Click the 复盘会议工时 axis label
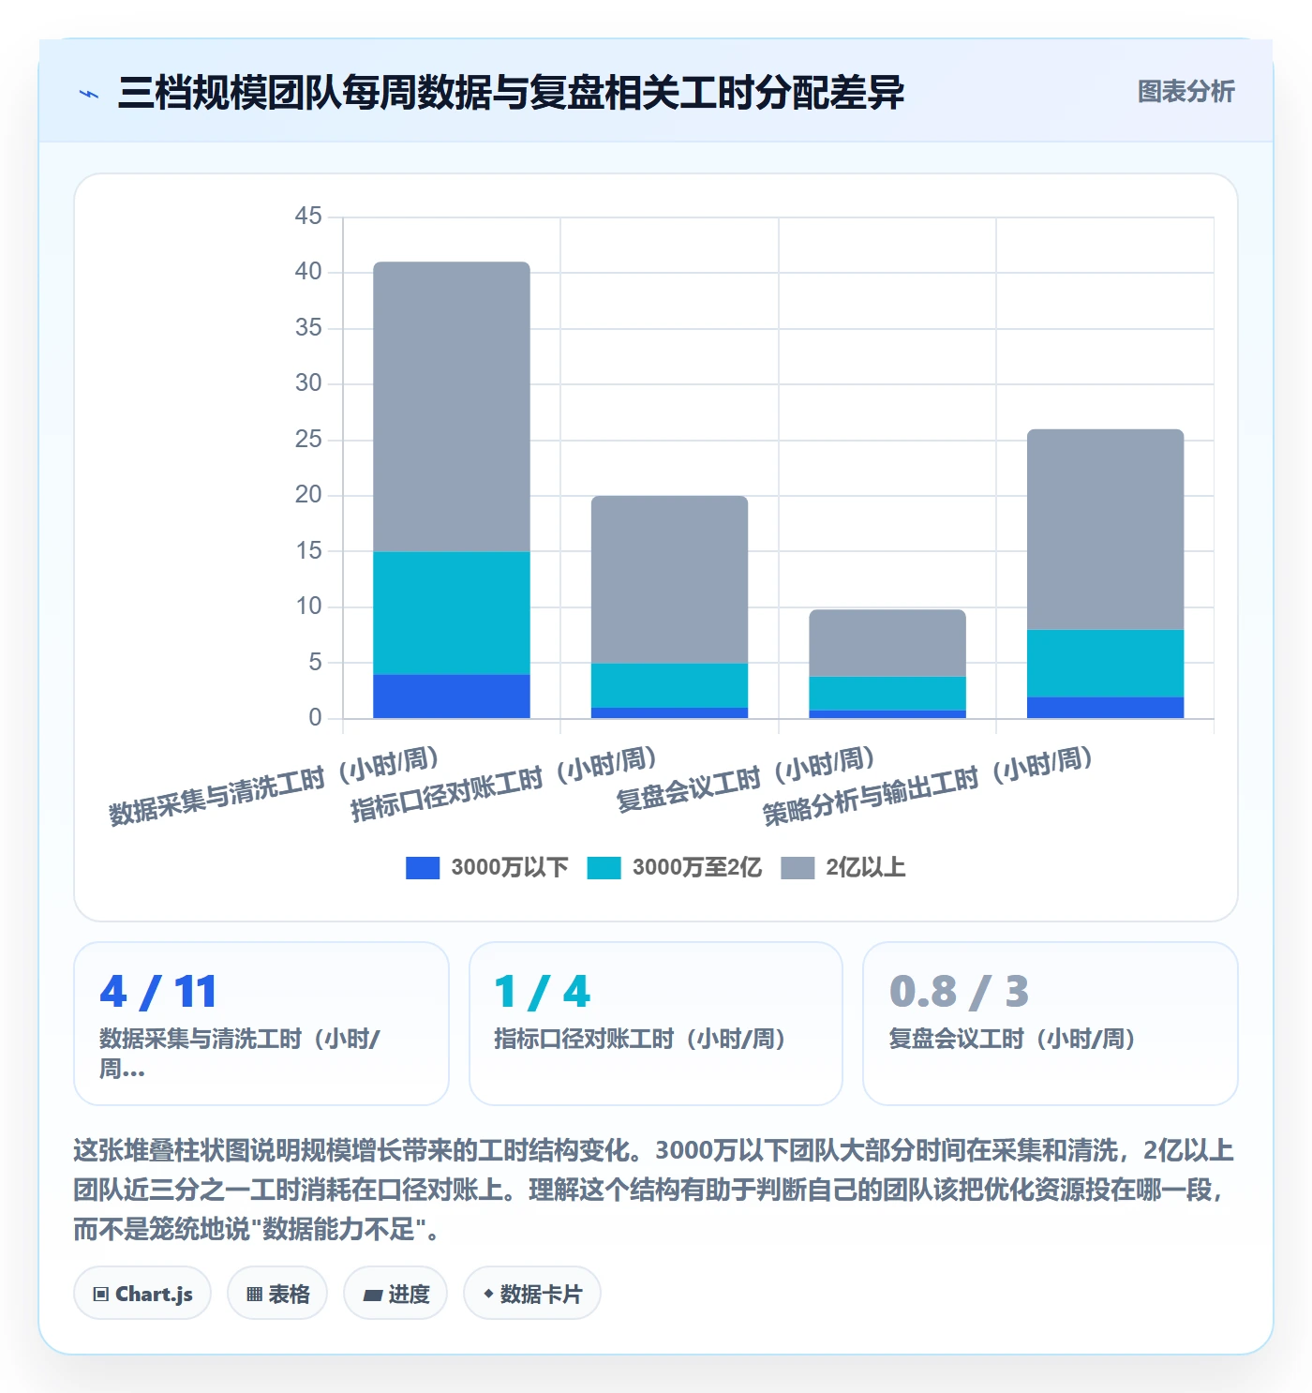 pos(746,779)
